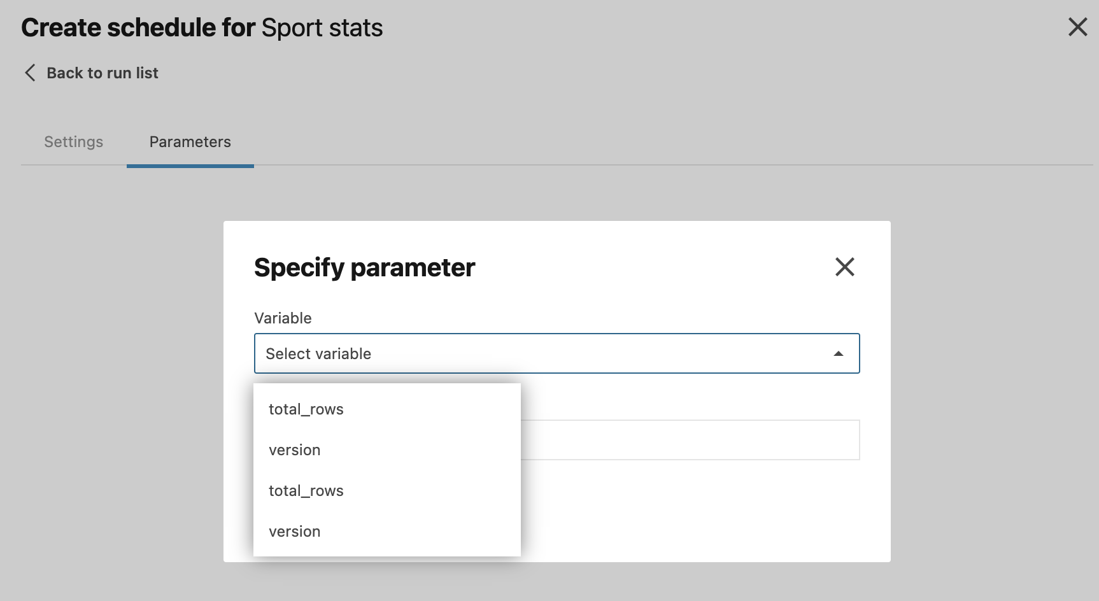This screenshot has height=601, width=1099.
Task: Select the Parameters tab
Action: point(190,141)
